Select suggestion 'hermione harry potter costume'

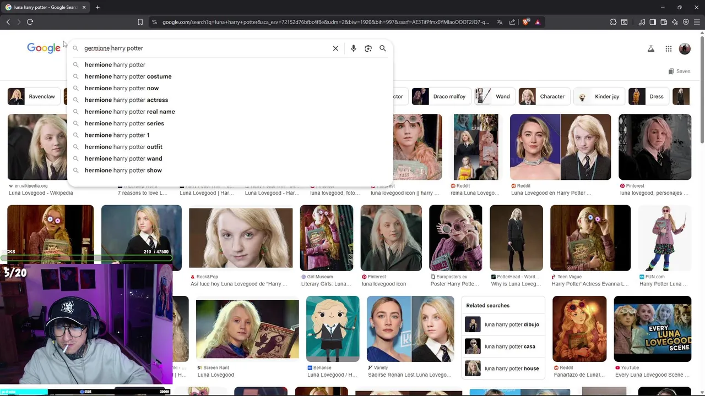click(230, 76)
